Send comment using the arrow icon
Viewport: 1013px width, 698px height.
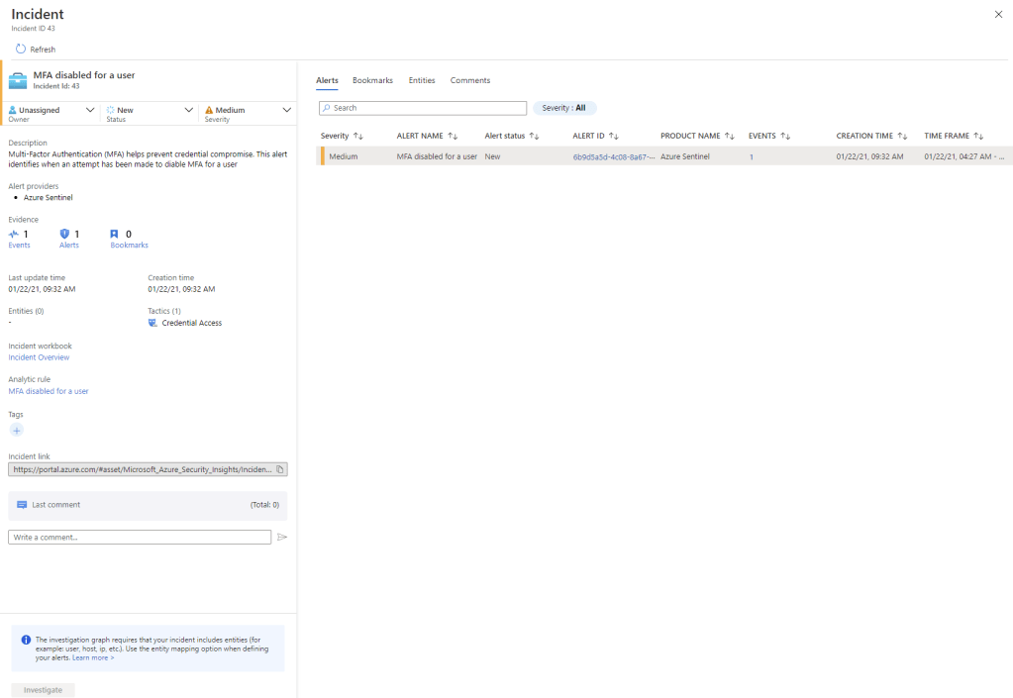pos(282,538)
